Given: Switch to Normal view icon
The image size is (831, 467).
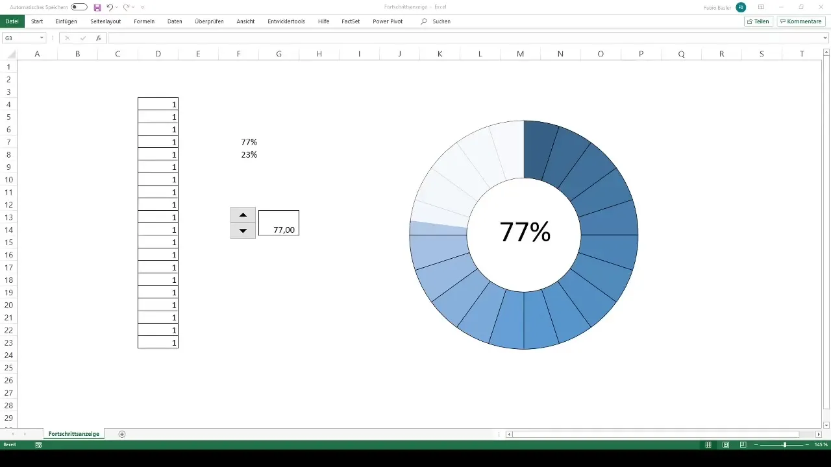Looking at the screenshot, I should pos(708,445).
